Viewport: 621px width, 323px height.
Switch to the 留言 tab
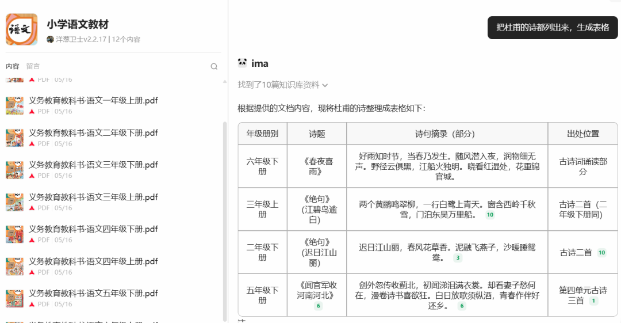[x=33, y=66]
